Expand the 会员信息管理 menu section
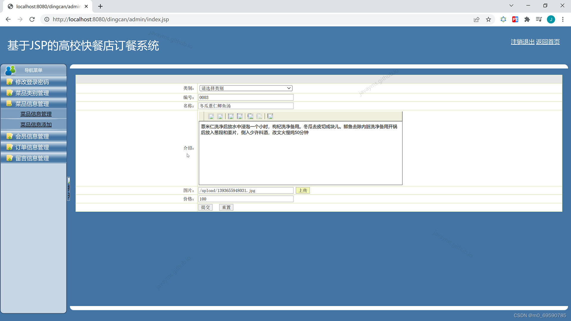Viewport: 571px width, 321px height. pyautogui.click(x=32, y=136)
